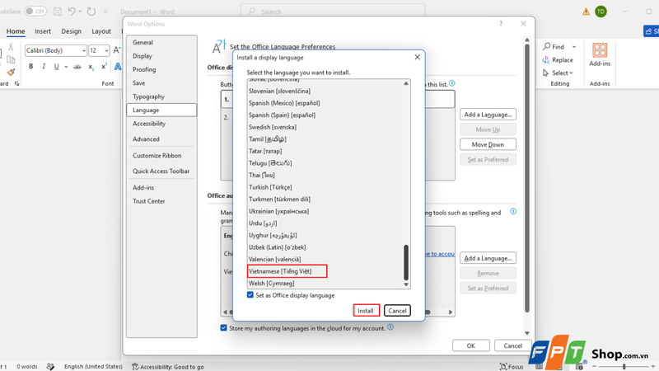This screenshot has width=659, height=371.
Task: Click Cancel in Word Options dialog
Action: [512, 345]
